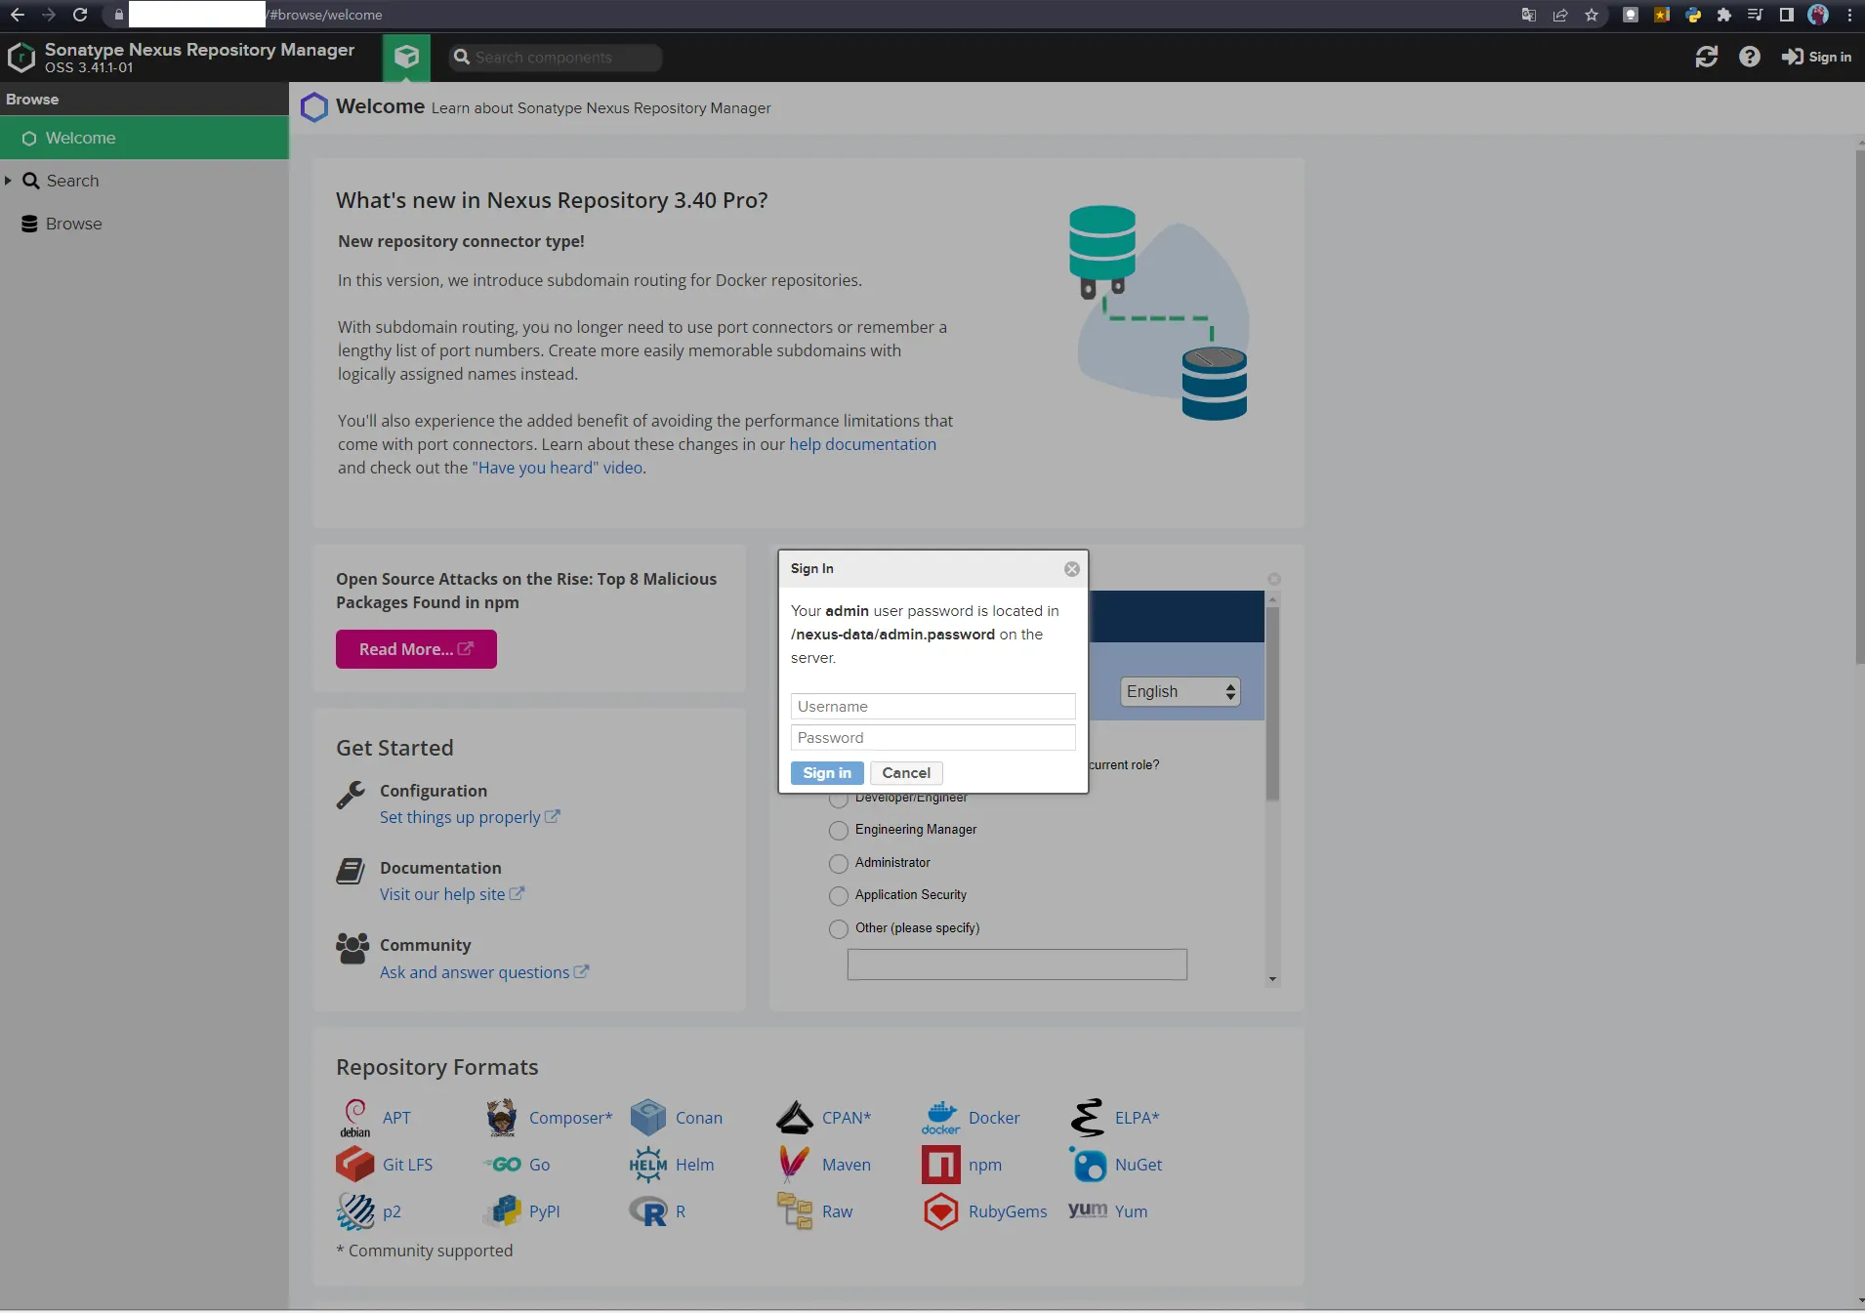
Task: Open Visit our help site link
Action: pyautogui.click(x=452, y=894)
